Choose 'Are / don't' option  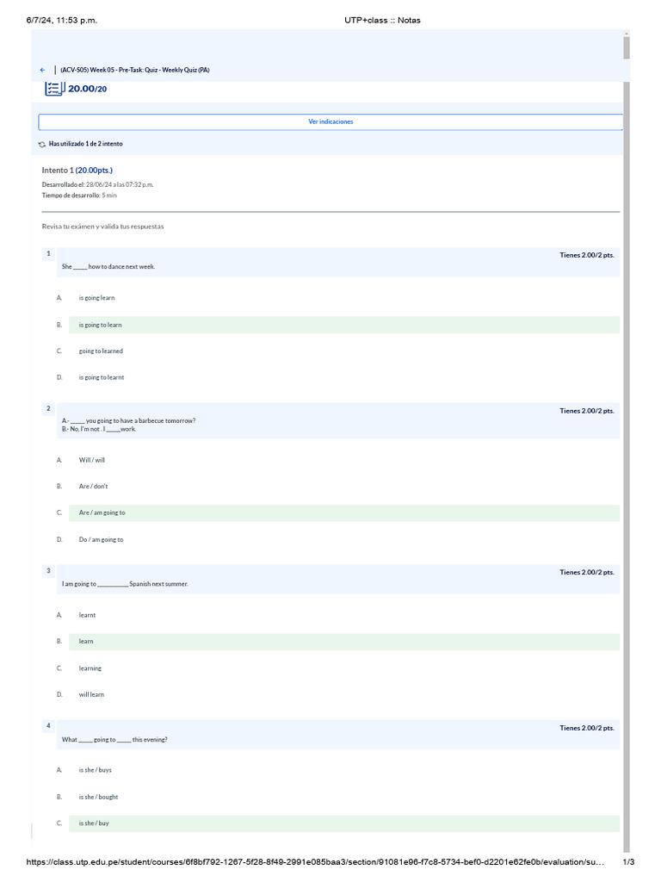pos(93,487)
